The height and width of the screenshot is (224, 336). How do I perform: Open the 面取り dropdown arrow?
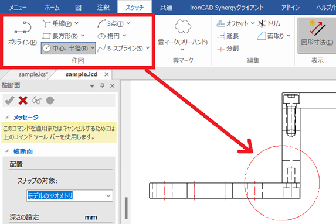tap(289, 36)
